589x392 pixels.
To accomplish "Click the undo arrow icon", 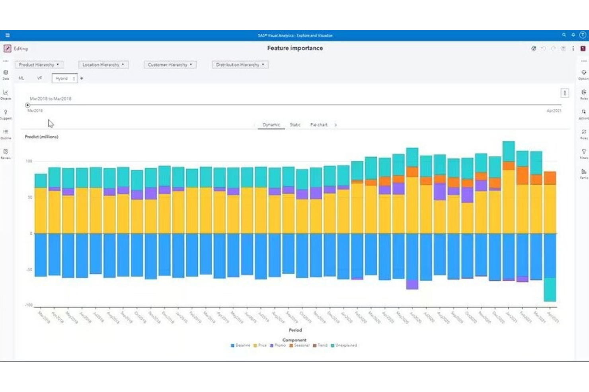I will coord(543,48).
